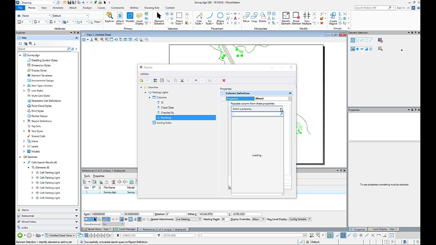436x245 pixels.
Task: Switch to the Level Manager tab
Action: click(x=125, y=229)
